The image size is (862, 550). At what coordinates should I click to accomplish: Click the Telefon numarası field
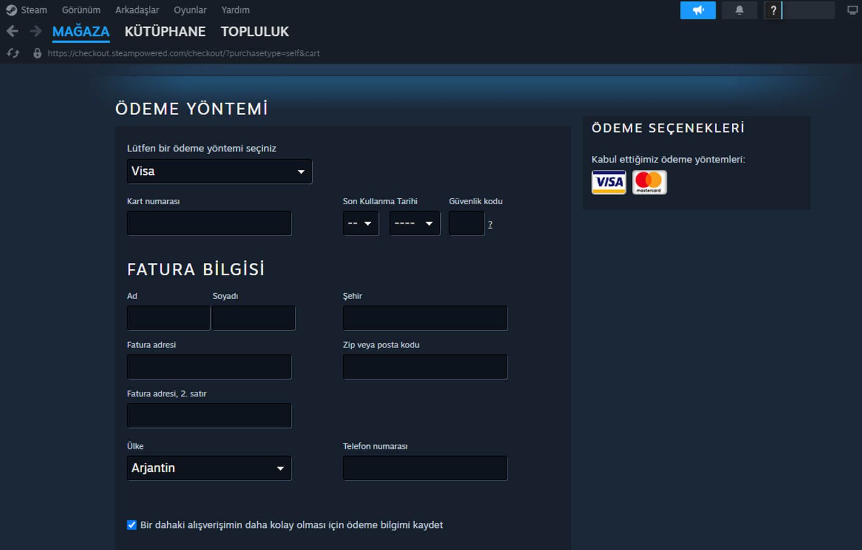(x=425, y=468)
